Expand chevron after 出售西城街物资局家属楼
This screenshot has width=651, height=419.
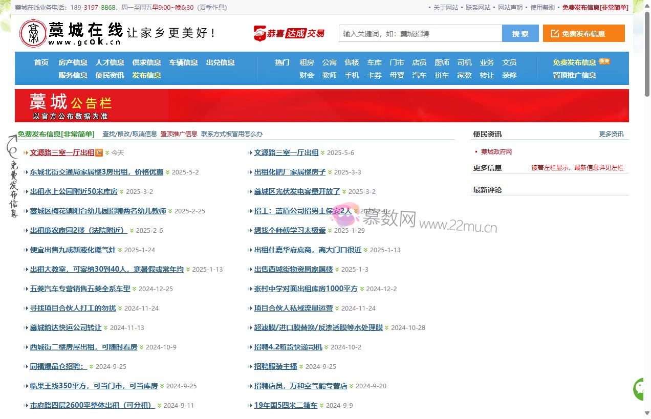coord(337,270)
